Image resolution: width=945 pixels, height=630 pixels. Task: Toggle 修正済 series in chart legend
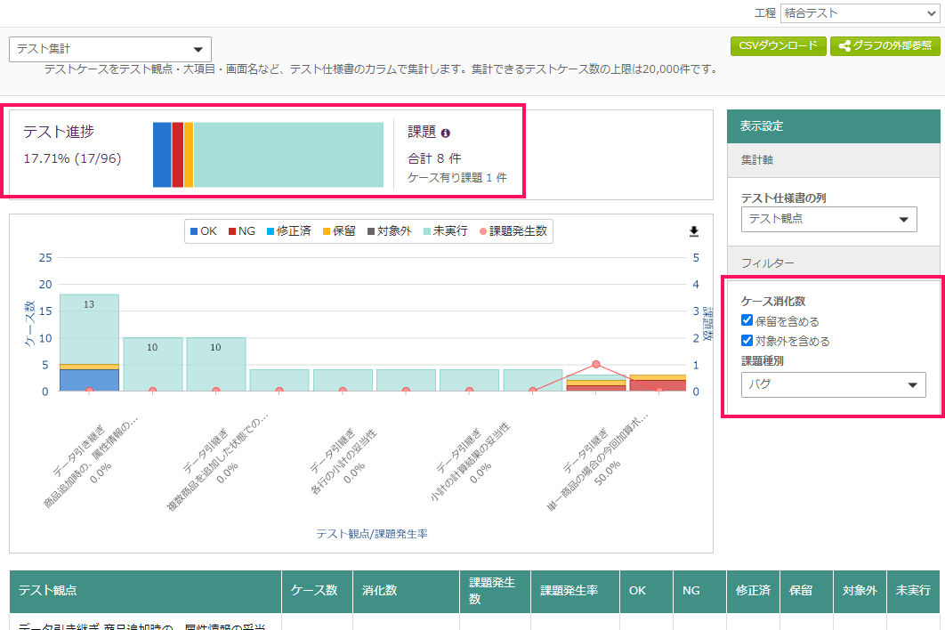coord(288,230)
